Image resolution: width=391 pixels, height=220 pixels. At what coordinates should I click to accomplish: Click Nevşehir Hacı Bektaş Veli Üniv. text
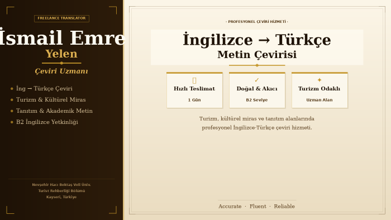pos(61,185)
